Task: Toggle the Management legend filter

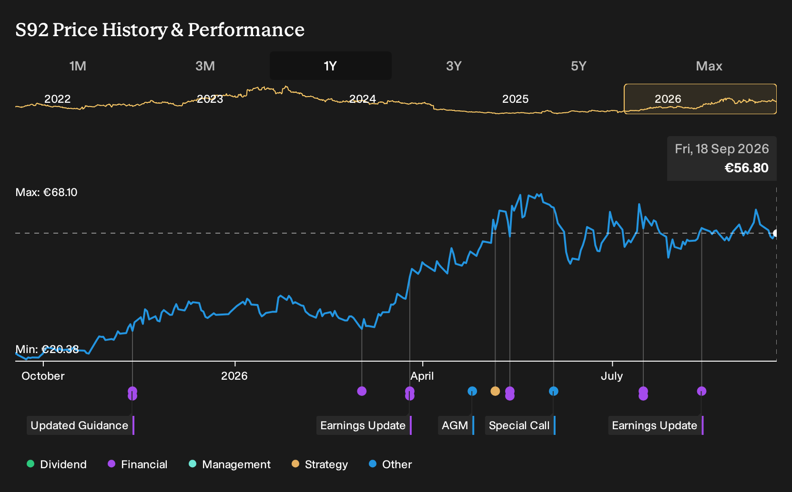Action: [230, 464]
